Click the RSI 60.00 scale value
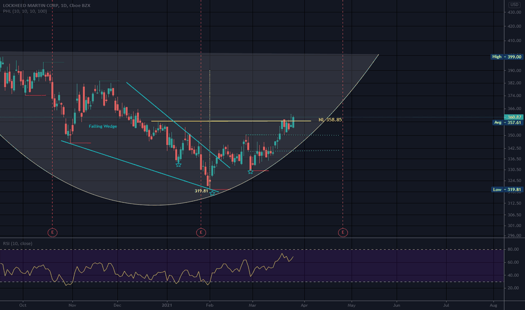Viewport: 525px width, 310px height. pos(513,262)
